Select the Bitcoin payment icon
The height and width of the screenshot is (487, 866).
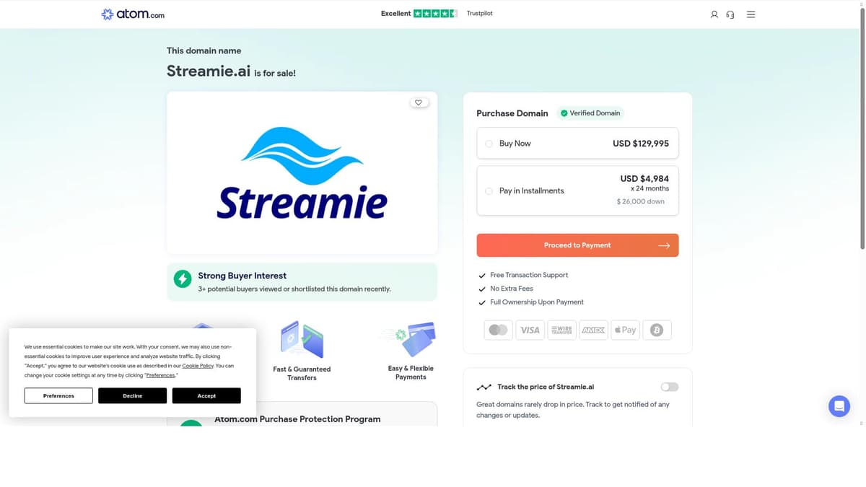point(657,330)
